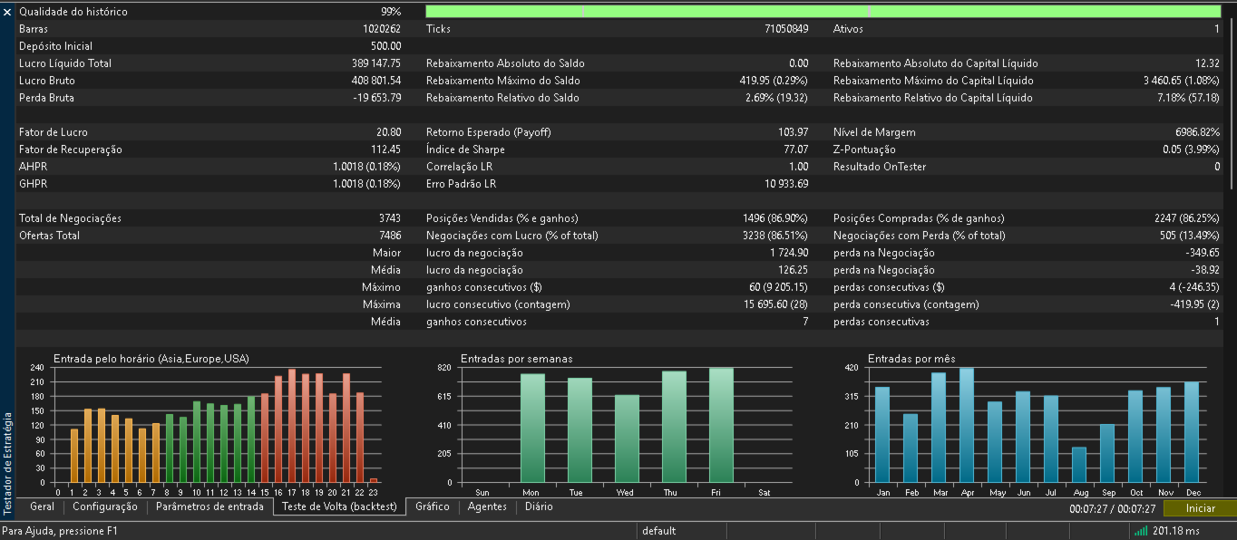Open the Geral tab

[x=43, y=507]
